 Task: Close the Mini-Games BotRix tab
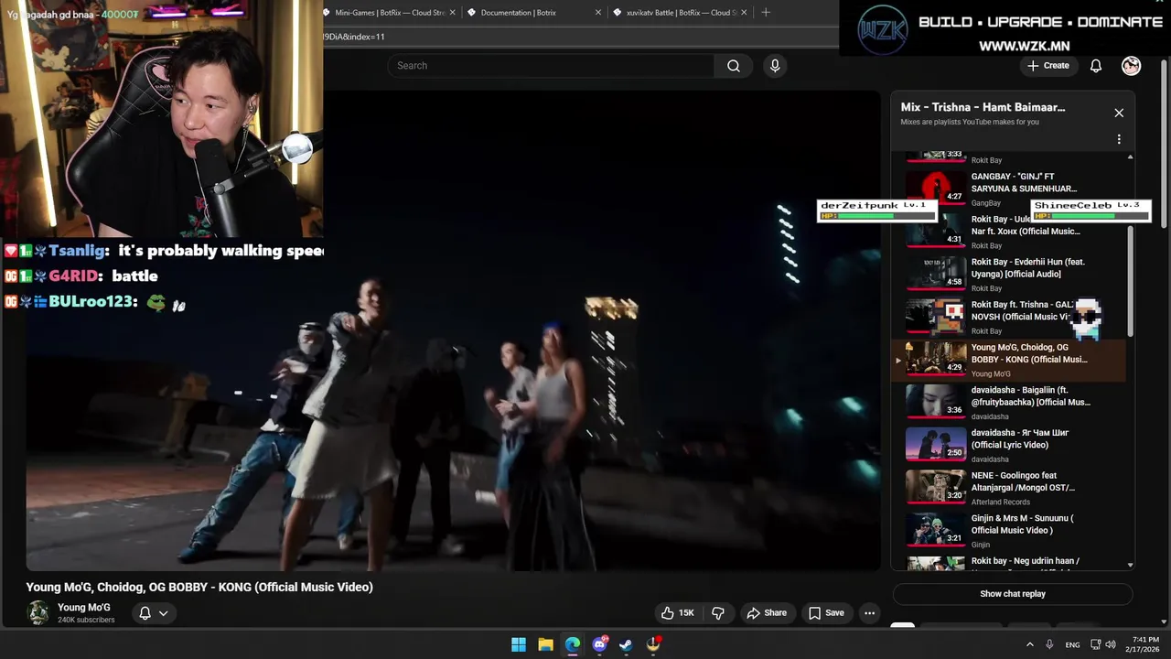point(452,13)
